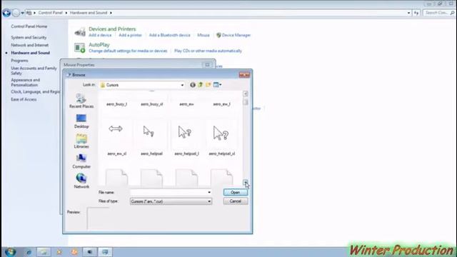The height and width of the screenshot is (257, 457).
Task: Open the Windows Start button
Action: (x=10, y=252)
